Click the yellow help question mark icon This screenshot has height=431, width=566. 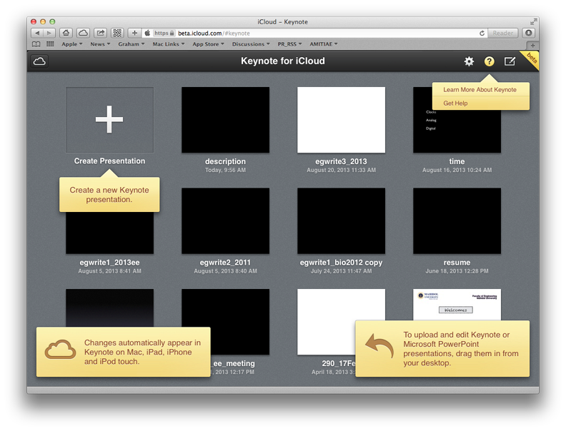(x=489, y=61)
